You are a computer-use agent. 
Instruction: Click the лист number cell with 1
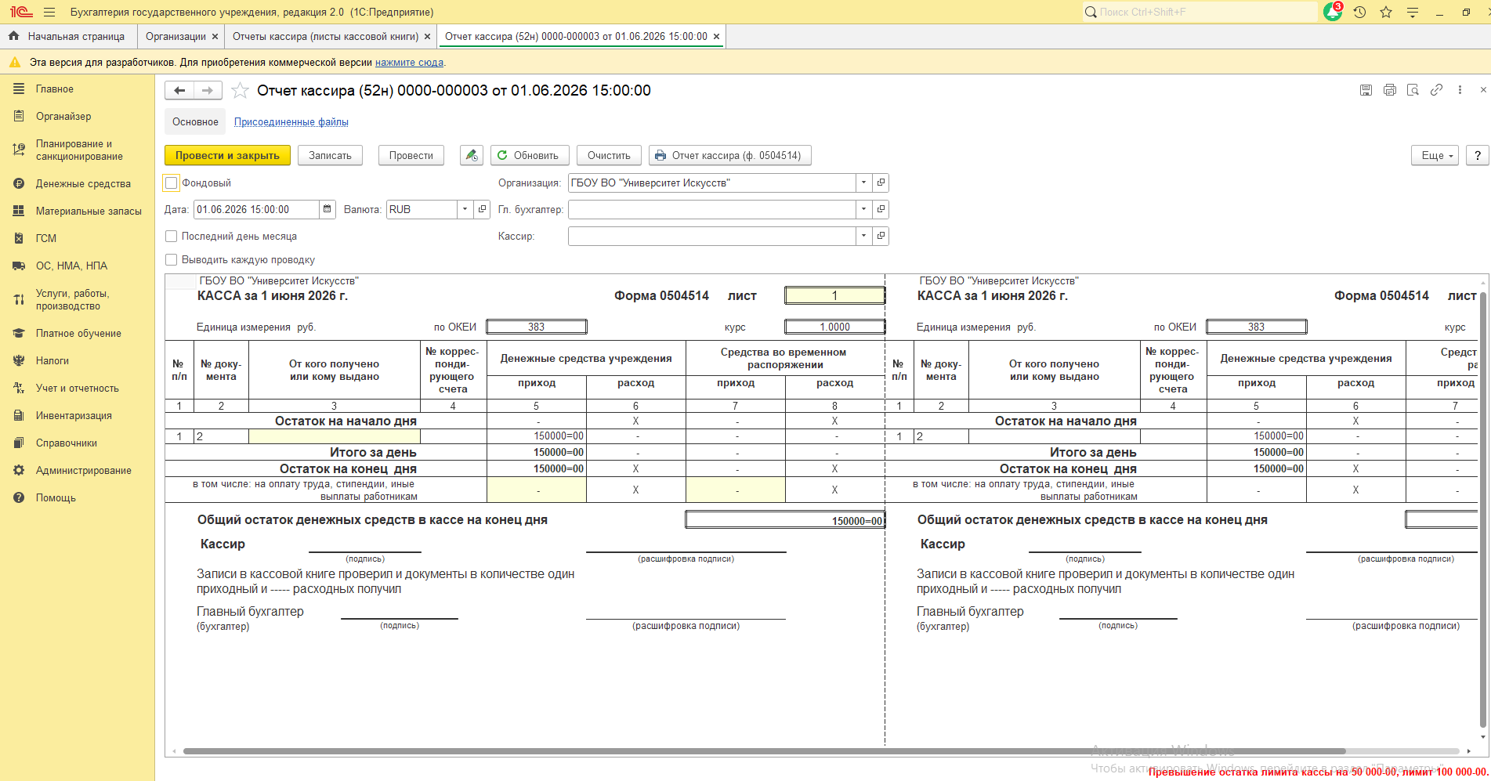[834, 295]
